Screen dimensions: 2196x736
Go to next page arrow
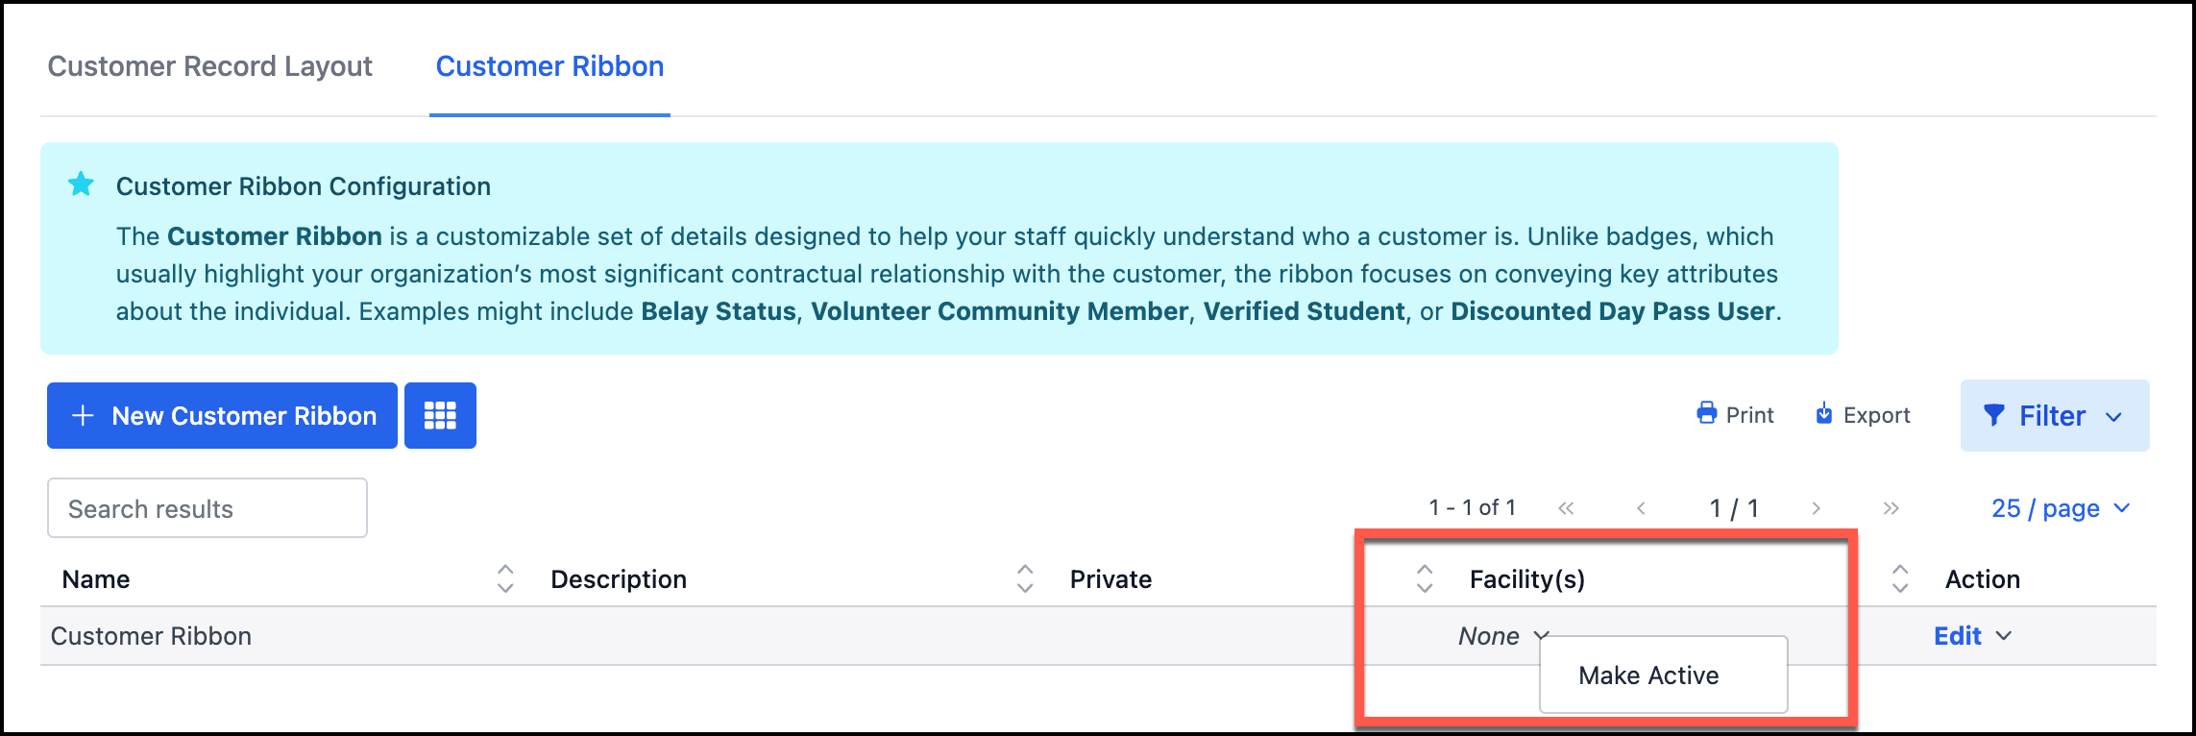point(1816,508)
